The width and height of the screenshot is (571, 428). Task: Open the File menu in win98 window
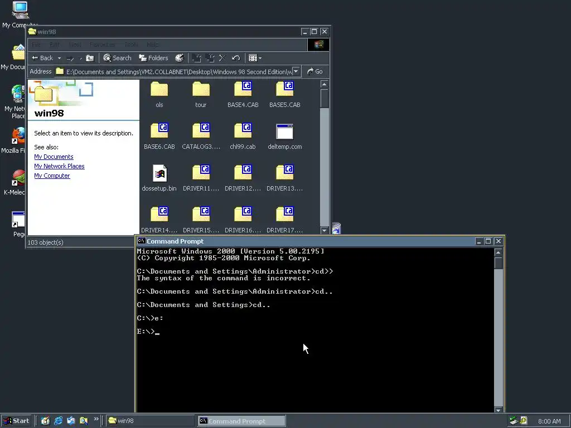point(36,45)
